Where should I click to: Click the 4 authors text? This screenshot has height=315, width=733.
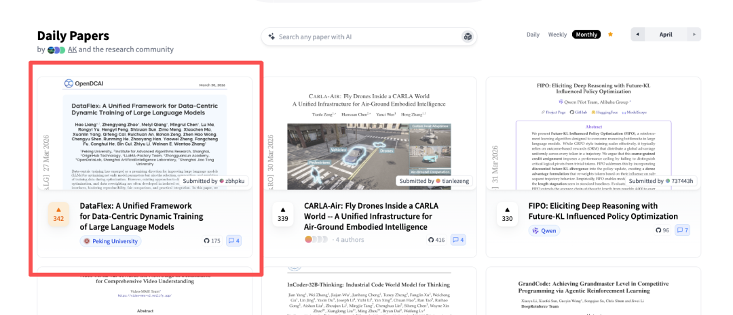(x=350, y=240)
